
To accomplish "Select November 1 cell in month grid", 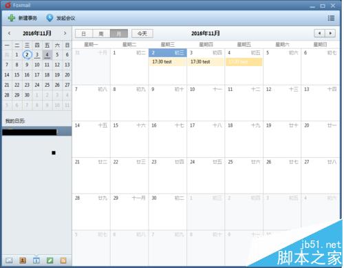I will 129,67.
